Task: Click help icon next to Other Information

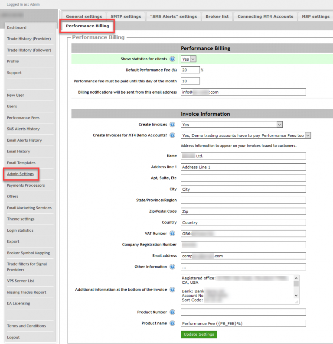Action: (x=173, y=267)
